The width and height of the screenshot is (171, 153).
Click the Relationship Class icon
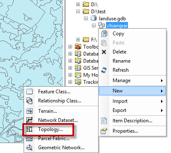pyautogui.click(x=29, y=101)
